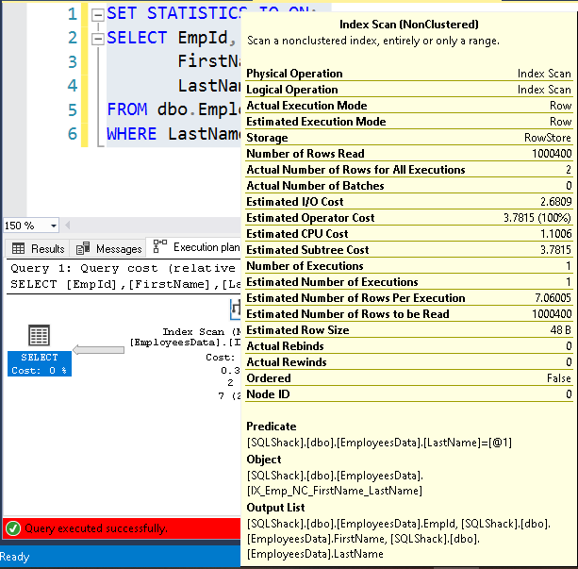578x569 pixels.
Task: Click the Estimated Row Size 48 B value
Action: [x=561, y=330]
